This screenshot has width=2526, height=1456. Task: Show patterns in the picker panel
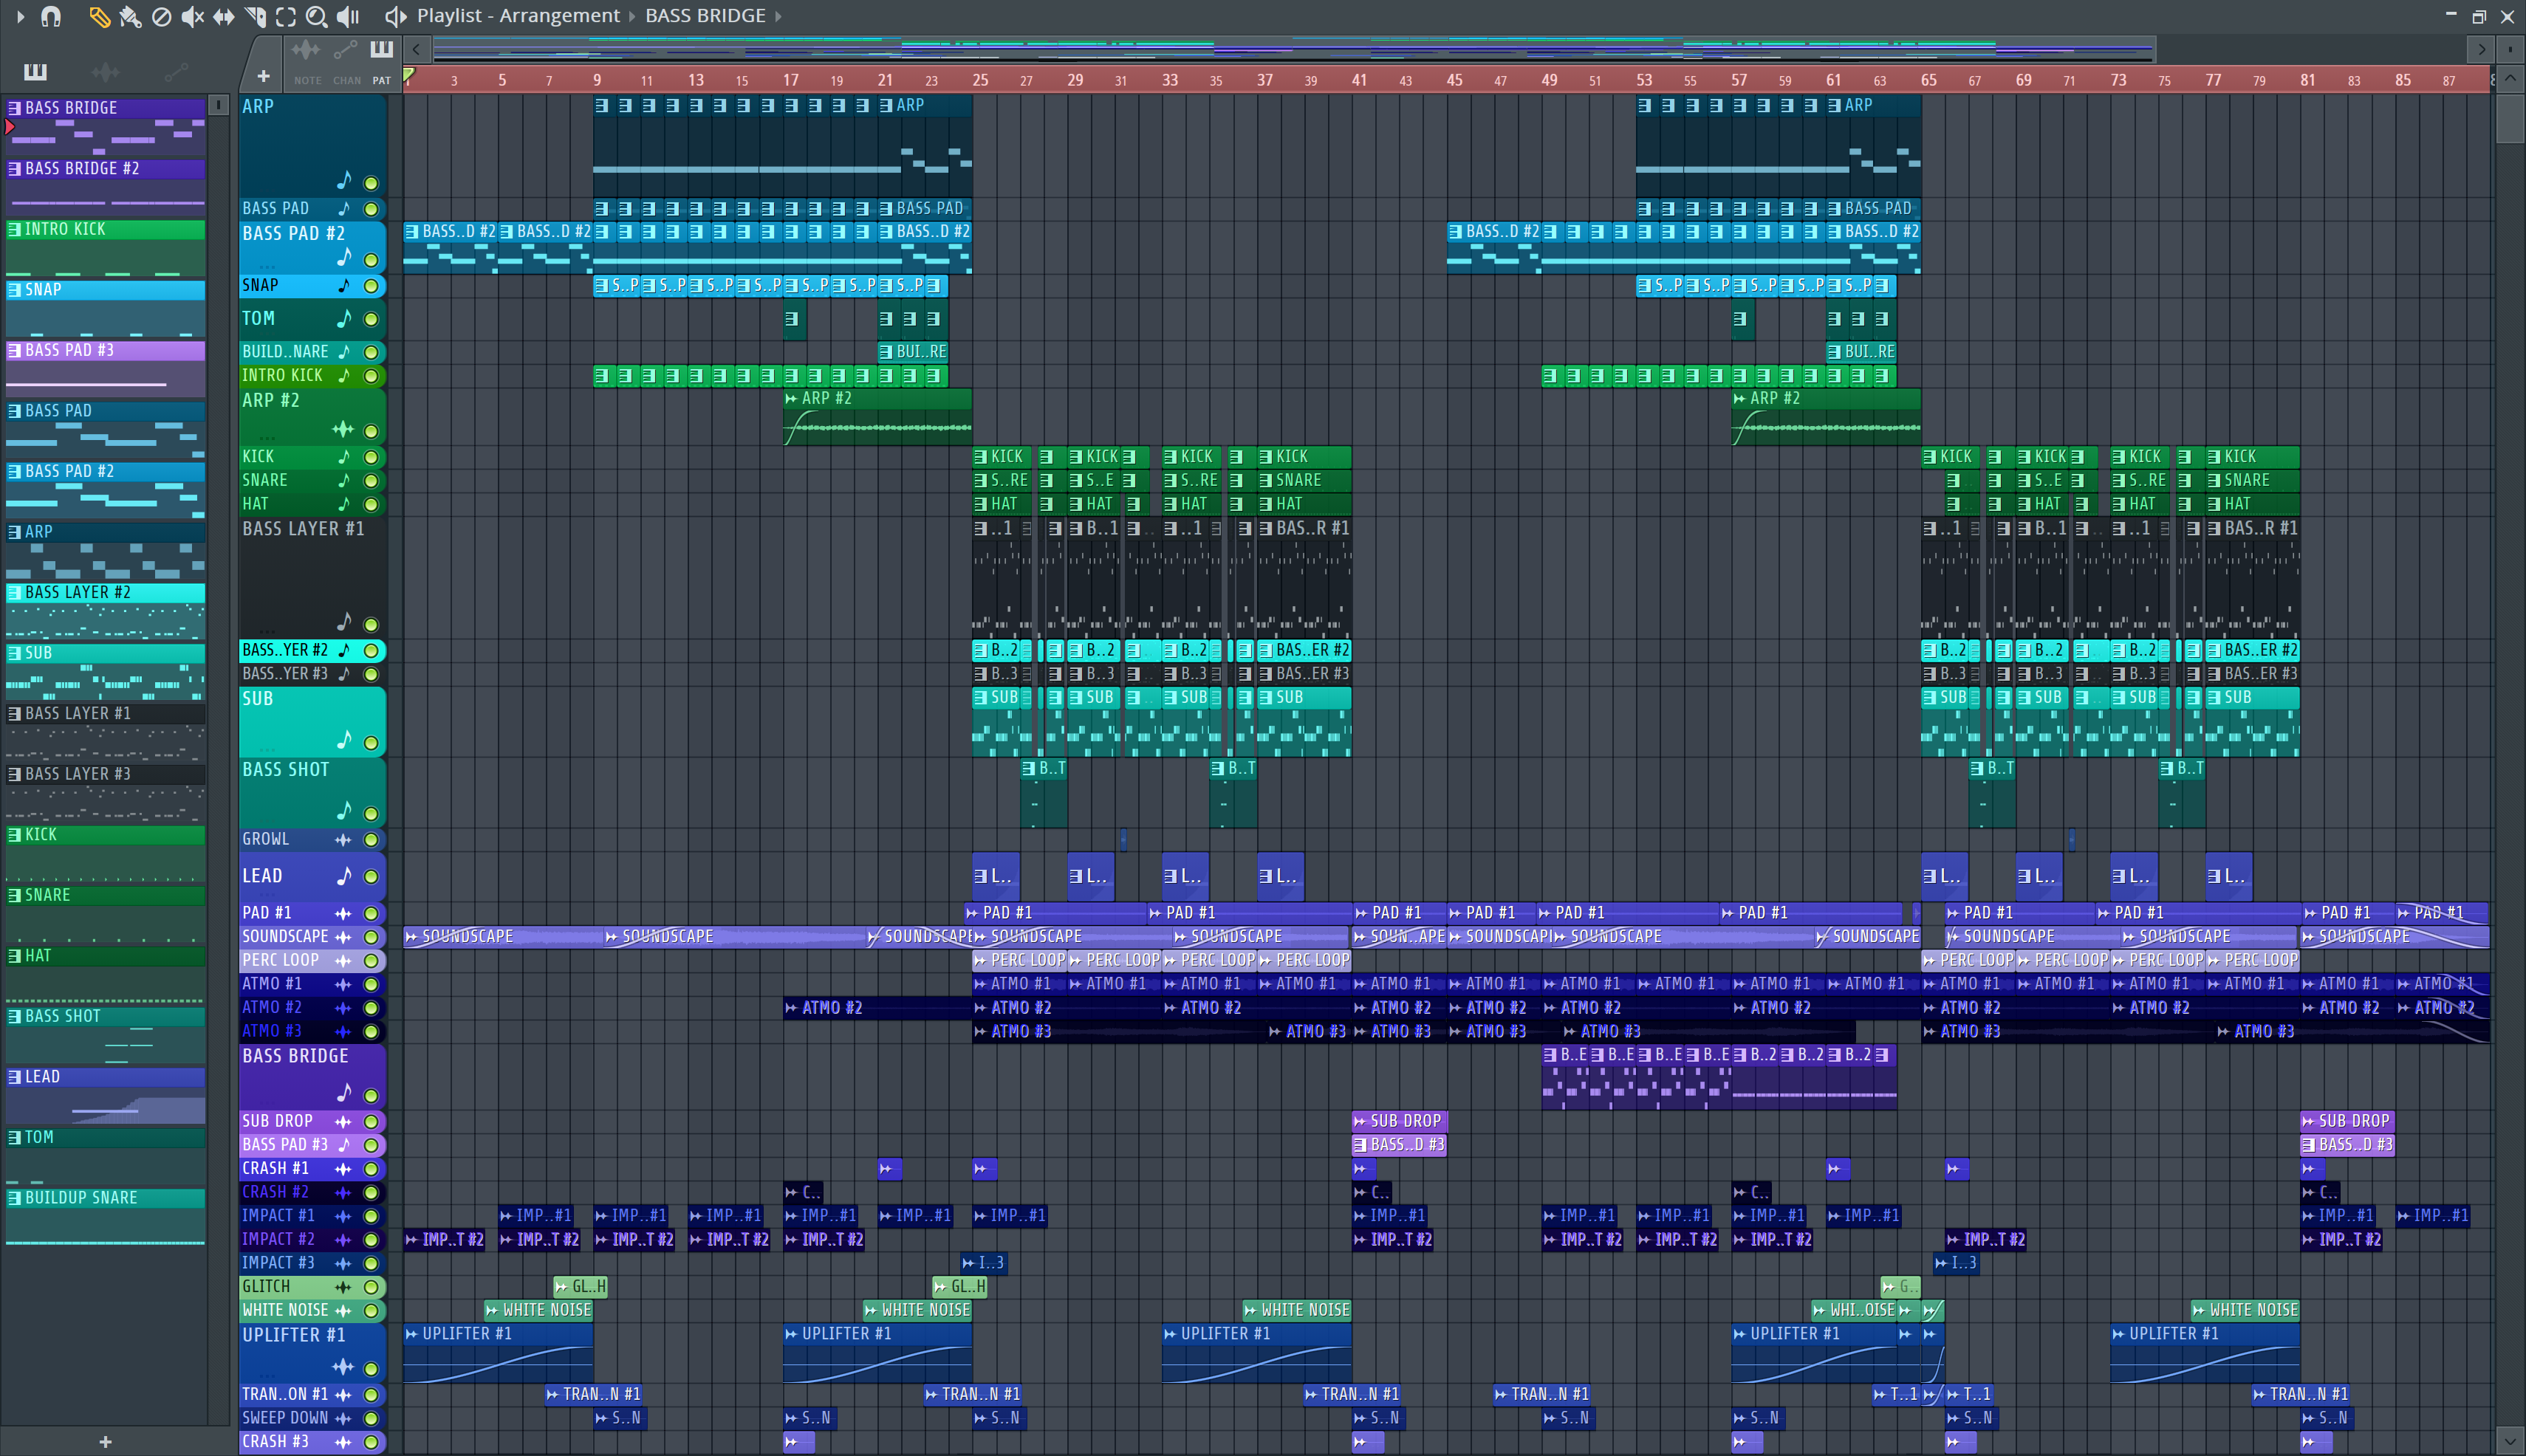(35, 72)
